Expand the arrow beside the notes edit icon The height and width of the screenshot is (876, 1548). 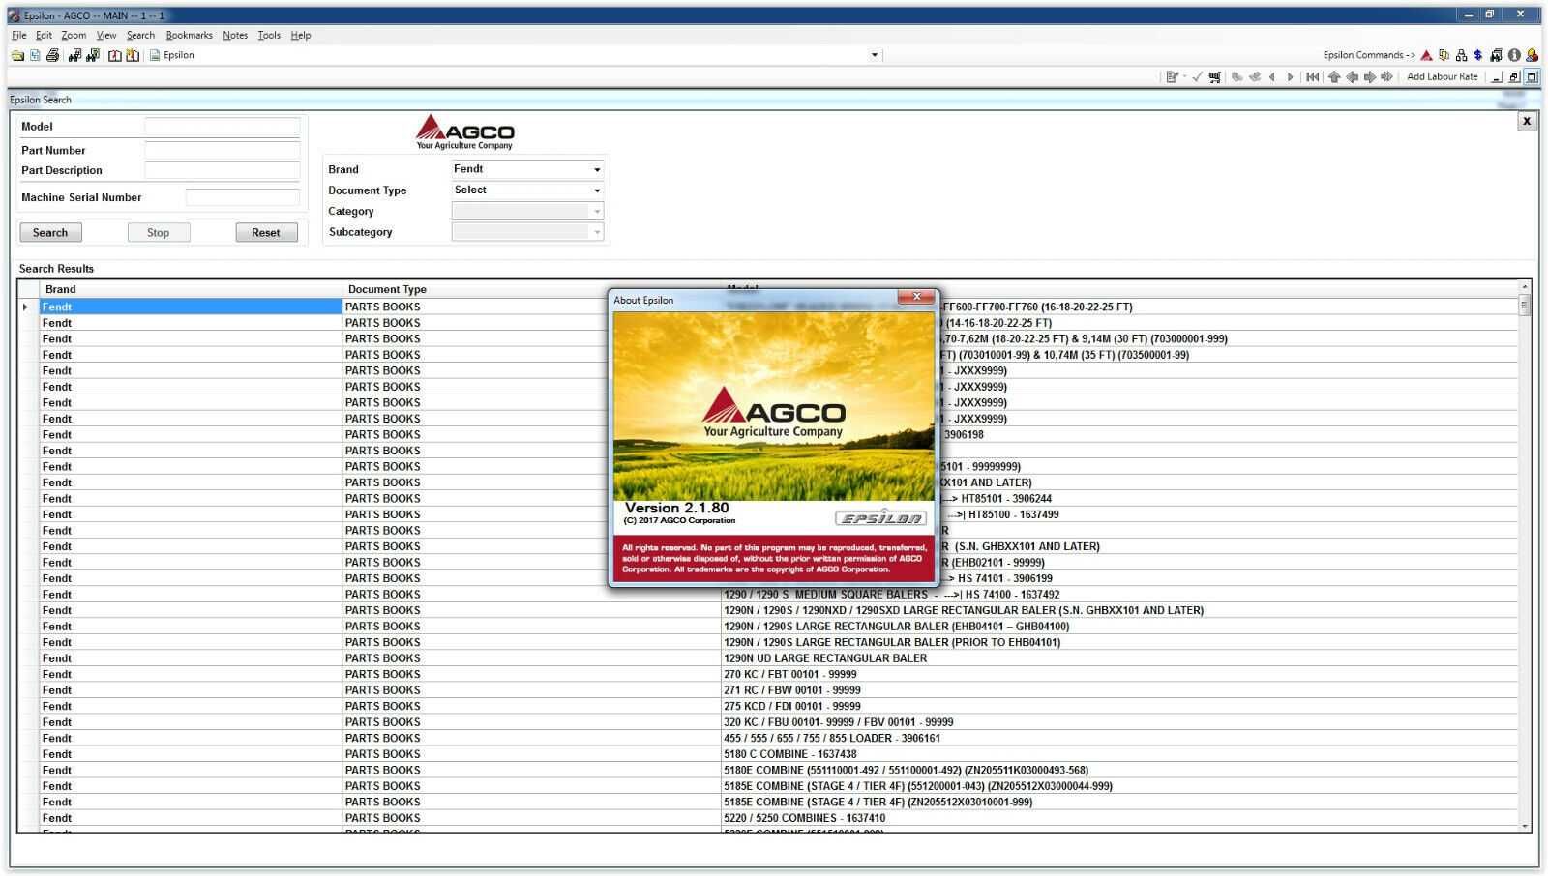point(1184,76)
